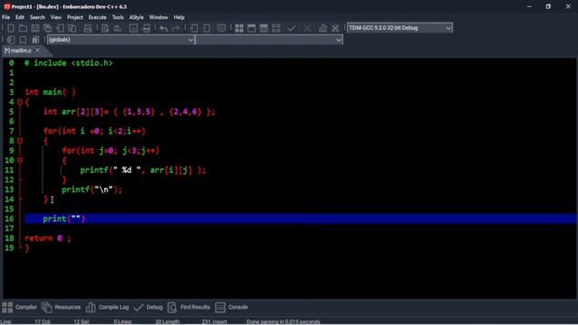Open the Help menu
The width and height of the screenshot is (578, 325).
[x=179, y=17]
